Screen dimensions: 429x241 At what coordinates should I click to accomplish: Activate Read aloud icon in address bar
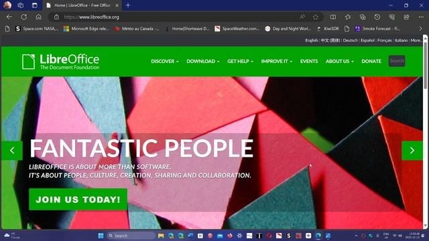tap(302, 17)
